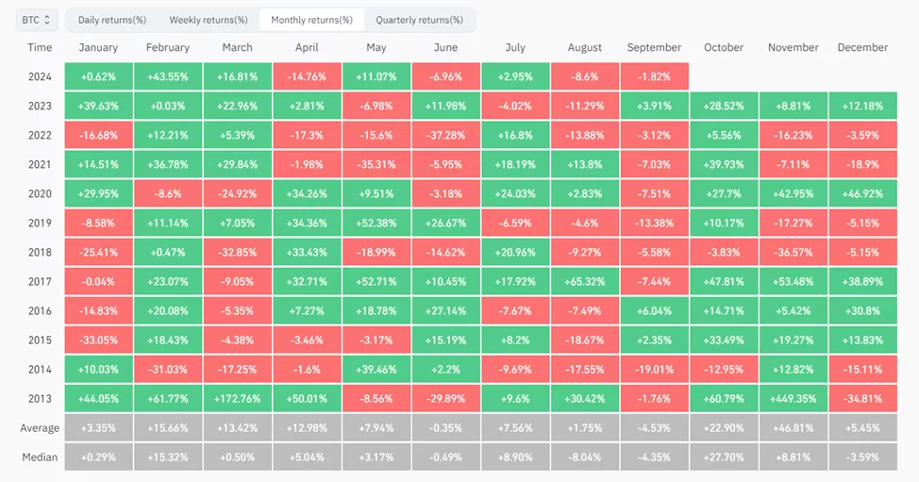
Task: Click the 2013 March +172.76% cell
Action: point(237,398)
